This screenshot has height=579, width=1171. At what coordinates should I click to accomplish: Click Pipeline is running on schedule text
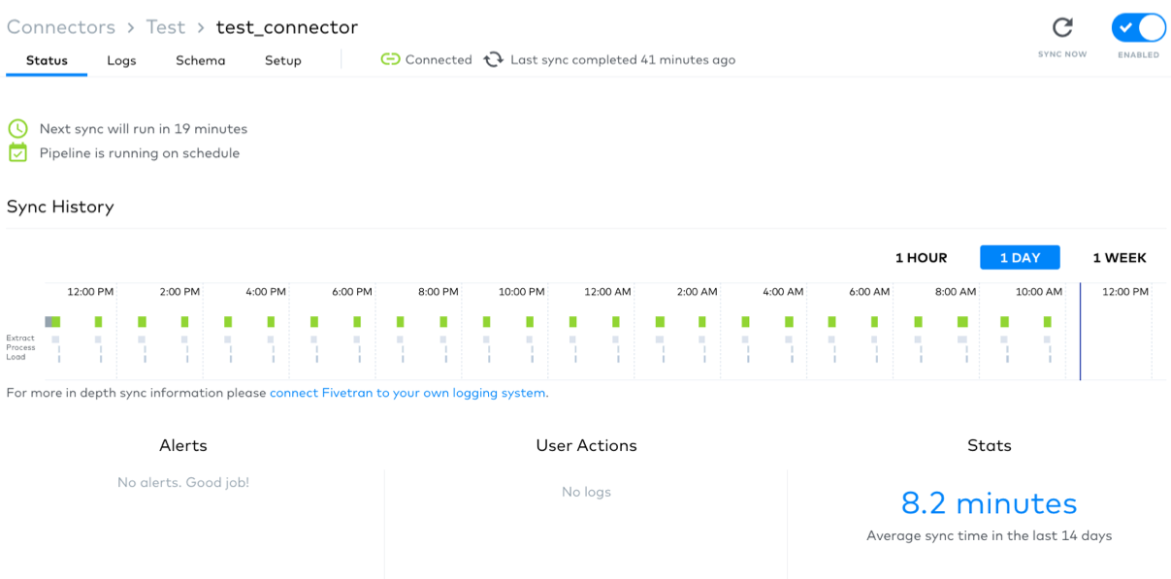point(140,153)
